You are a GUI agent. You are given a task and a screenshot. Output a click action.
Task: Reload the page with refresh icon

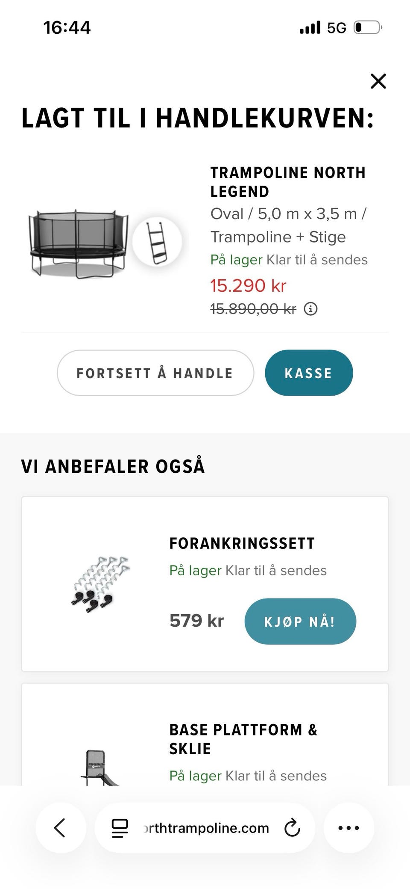292,827
